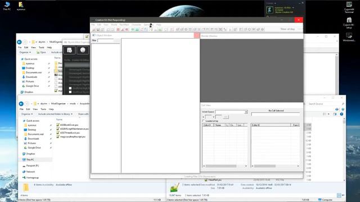The image size is (360, 202).
Task: Open Tools menu in lower-left explorer window
Action: pyautogui.click(x=43, y=109)
